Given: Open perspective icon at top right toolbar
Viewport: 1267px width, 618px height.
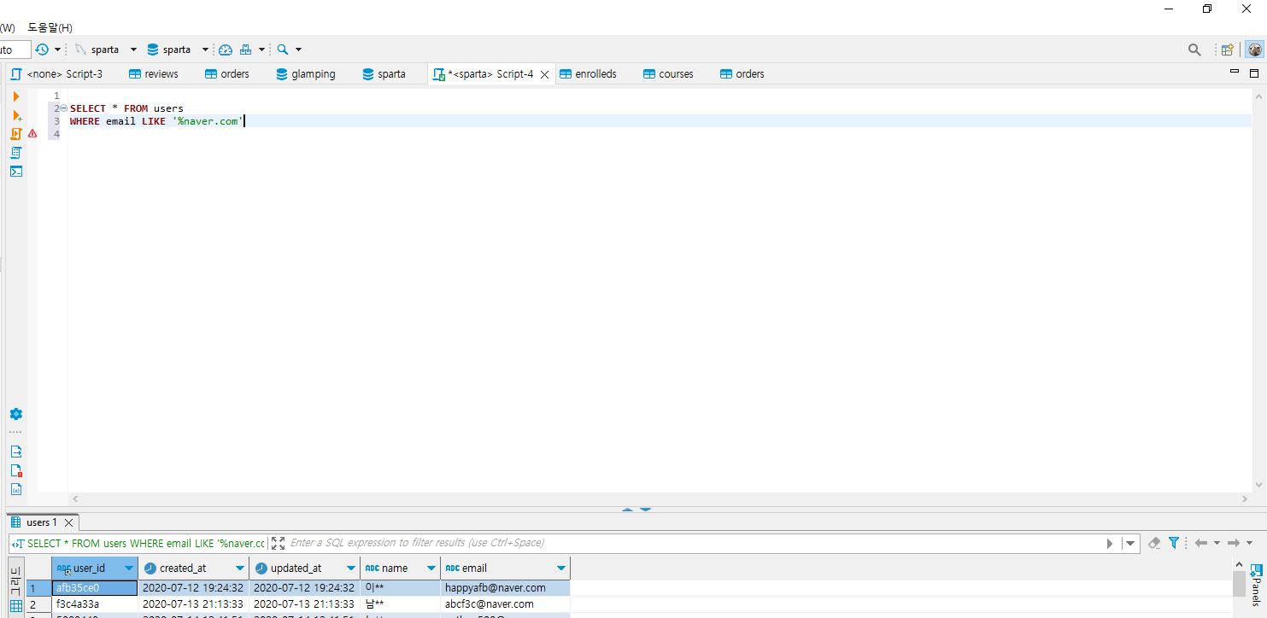Looking at the screenshot, I should (1227, 50).
